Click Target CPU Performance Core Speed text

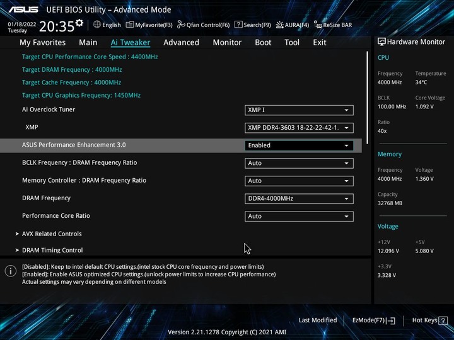pyautogui.click(x=90, y=57)
